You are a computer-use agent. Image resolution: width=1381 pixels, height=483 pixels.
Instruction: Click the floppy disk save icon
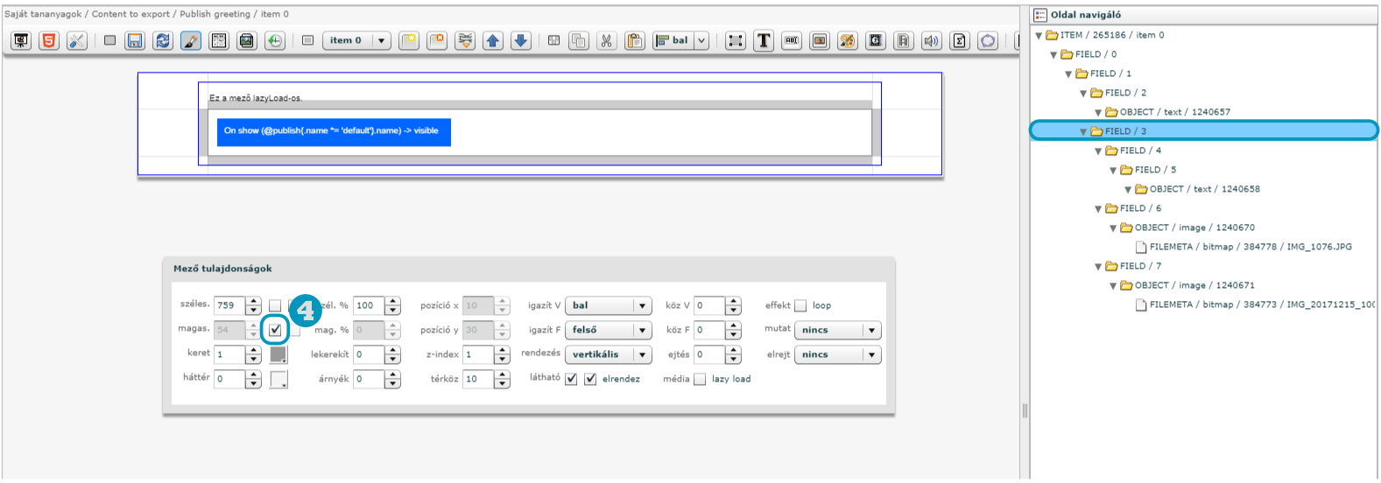tap(134, 40)
